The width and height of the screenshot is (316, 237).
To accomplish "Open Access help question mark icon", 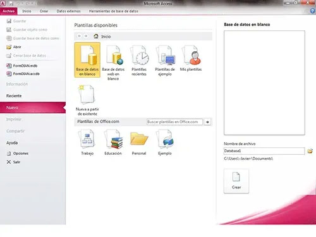I will pyautogui.click(x=313, y=11).
